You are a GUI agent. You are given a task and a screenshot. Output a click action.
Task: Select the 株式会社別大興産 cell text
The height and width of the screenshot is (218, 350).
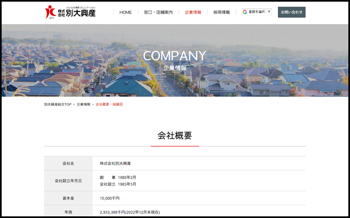coord(115,163)
